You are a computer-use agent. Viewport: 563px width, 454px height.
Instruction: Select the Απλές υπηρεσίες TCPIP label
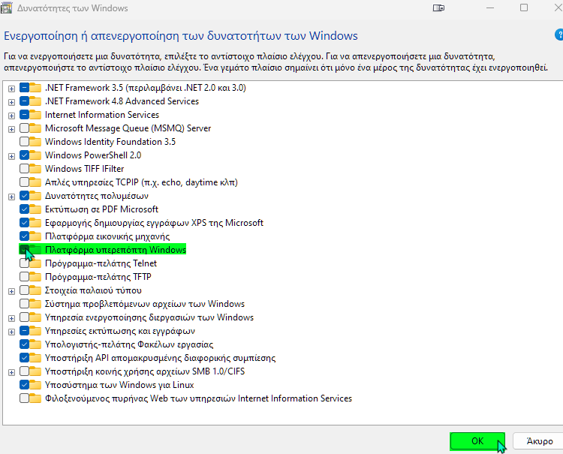(x=141, y=182)
